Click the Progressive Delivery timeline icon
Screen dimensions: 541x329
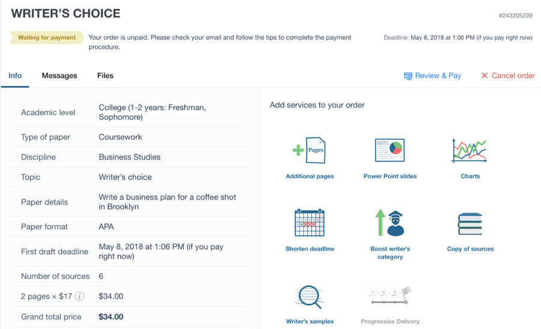pyautogui.click(x=390, y=295)
